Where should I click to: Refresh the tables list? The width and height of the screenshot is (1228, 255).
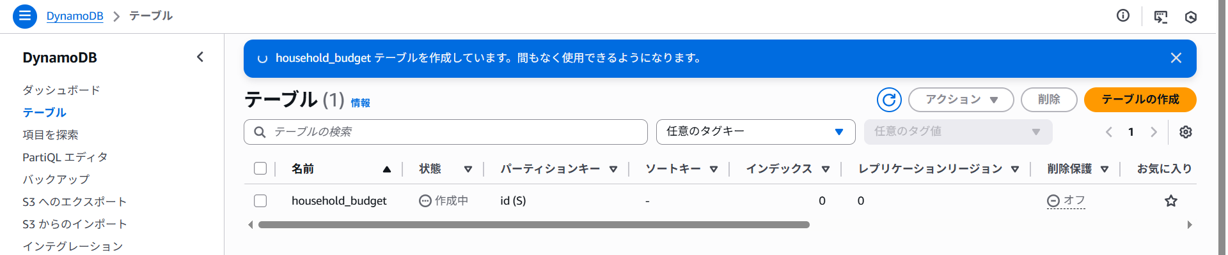click(889, 99)
